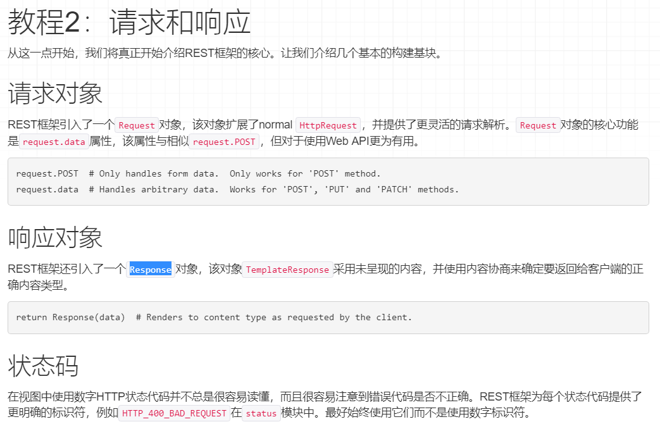Click the first inline Request code tag
660x436 pixels.
pos(137,125)
